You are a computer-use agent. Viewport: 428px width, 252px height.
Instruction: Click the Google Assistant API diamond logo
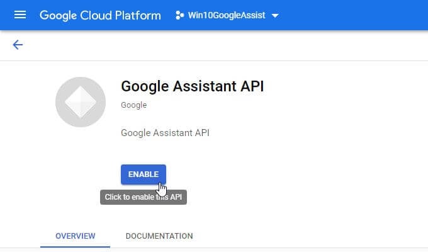pyautogui.click(x=81, y=103)
